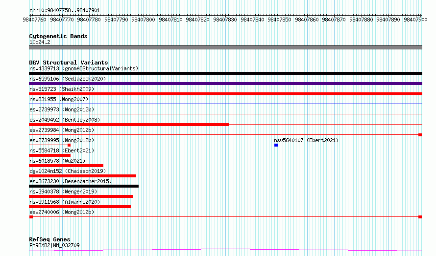Viewport: 436px width, 256px height.
Task: Open the dgv1024n152 (Chaisson2019) label
Action: (68, 171)
